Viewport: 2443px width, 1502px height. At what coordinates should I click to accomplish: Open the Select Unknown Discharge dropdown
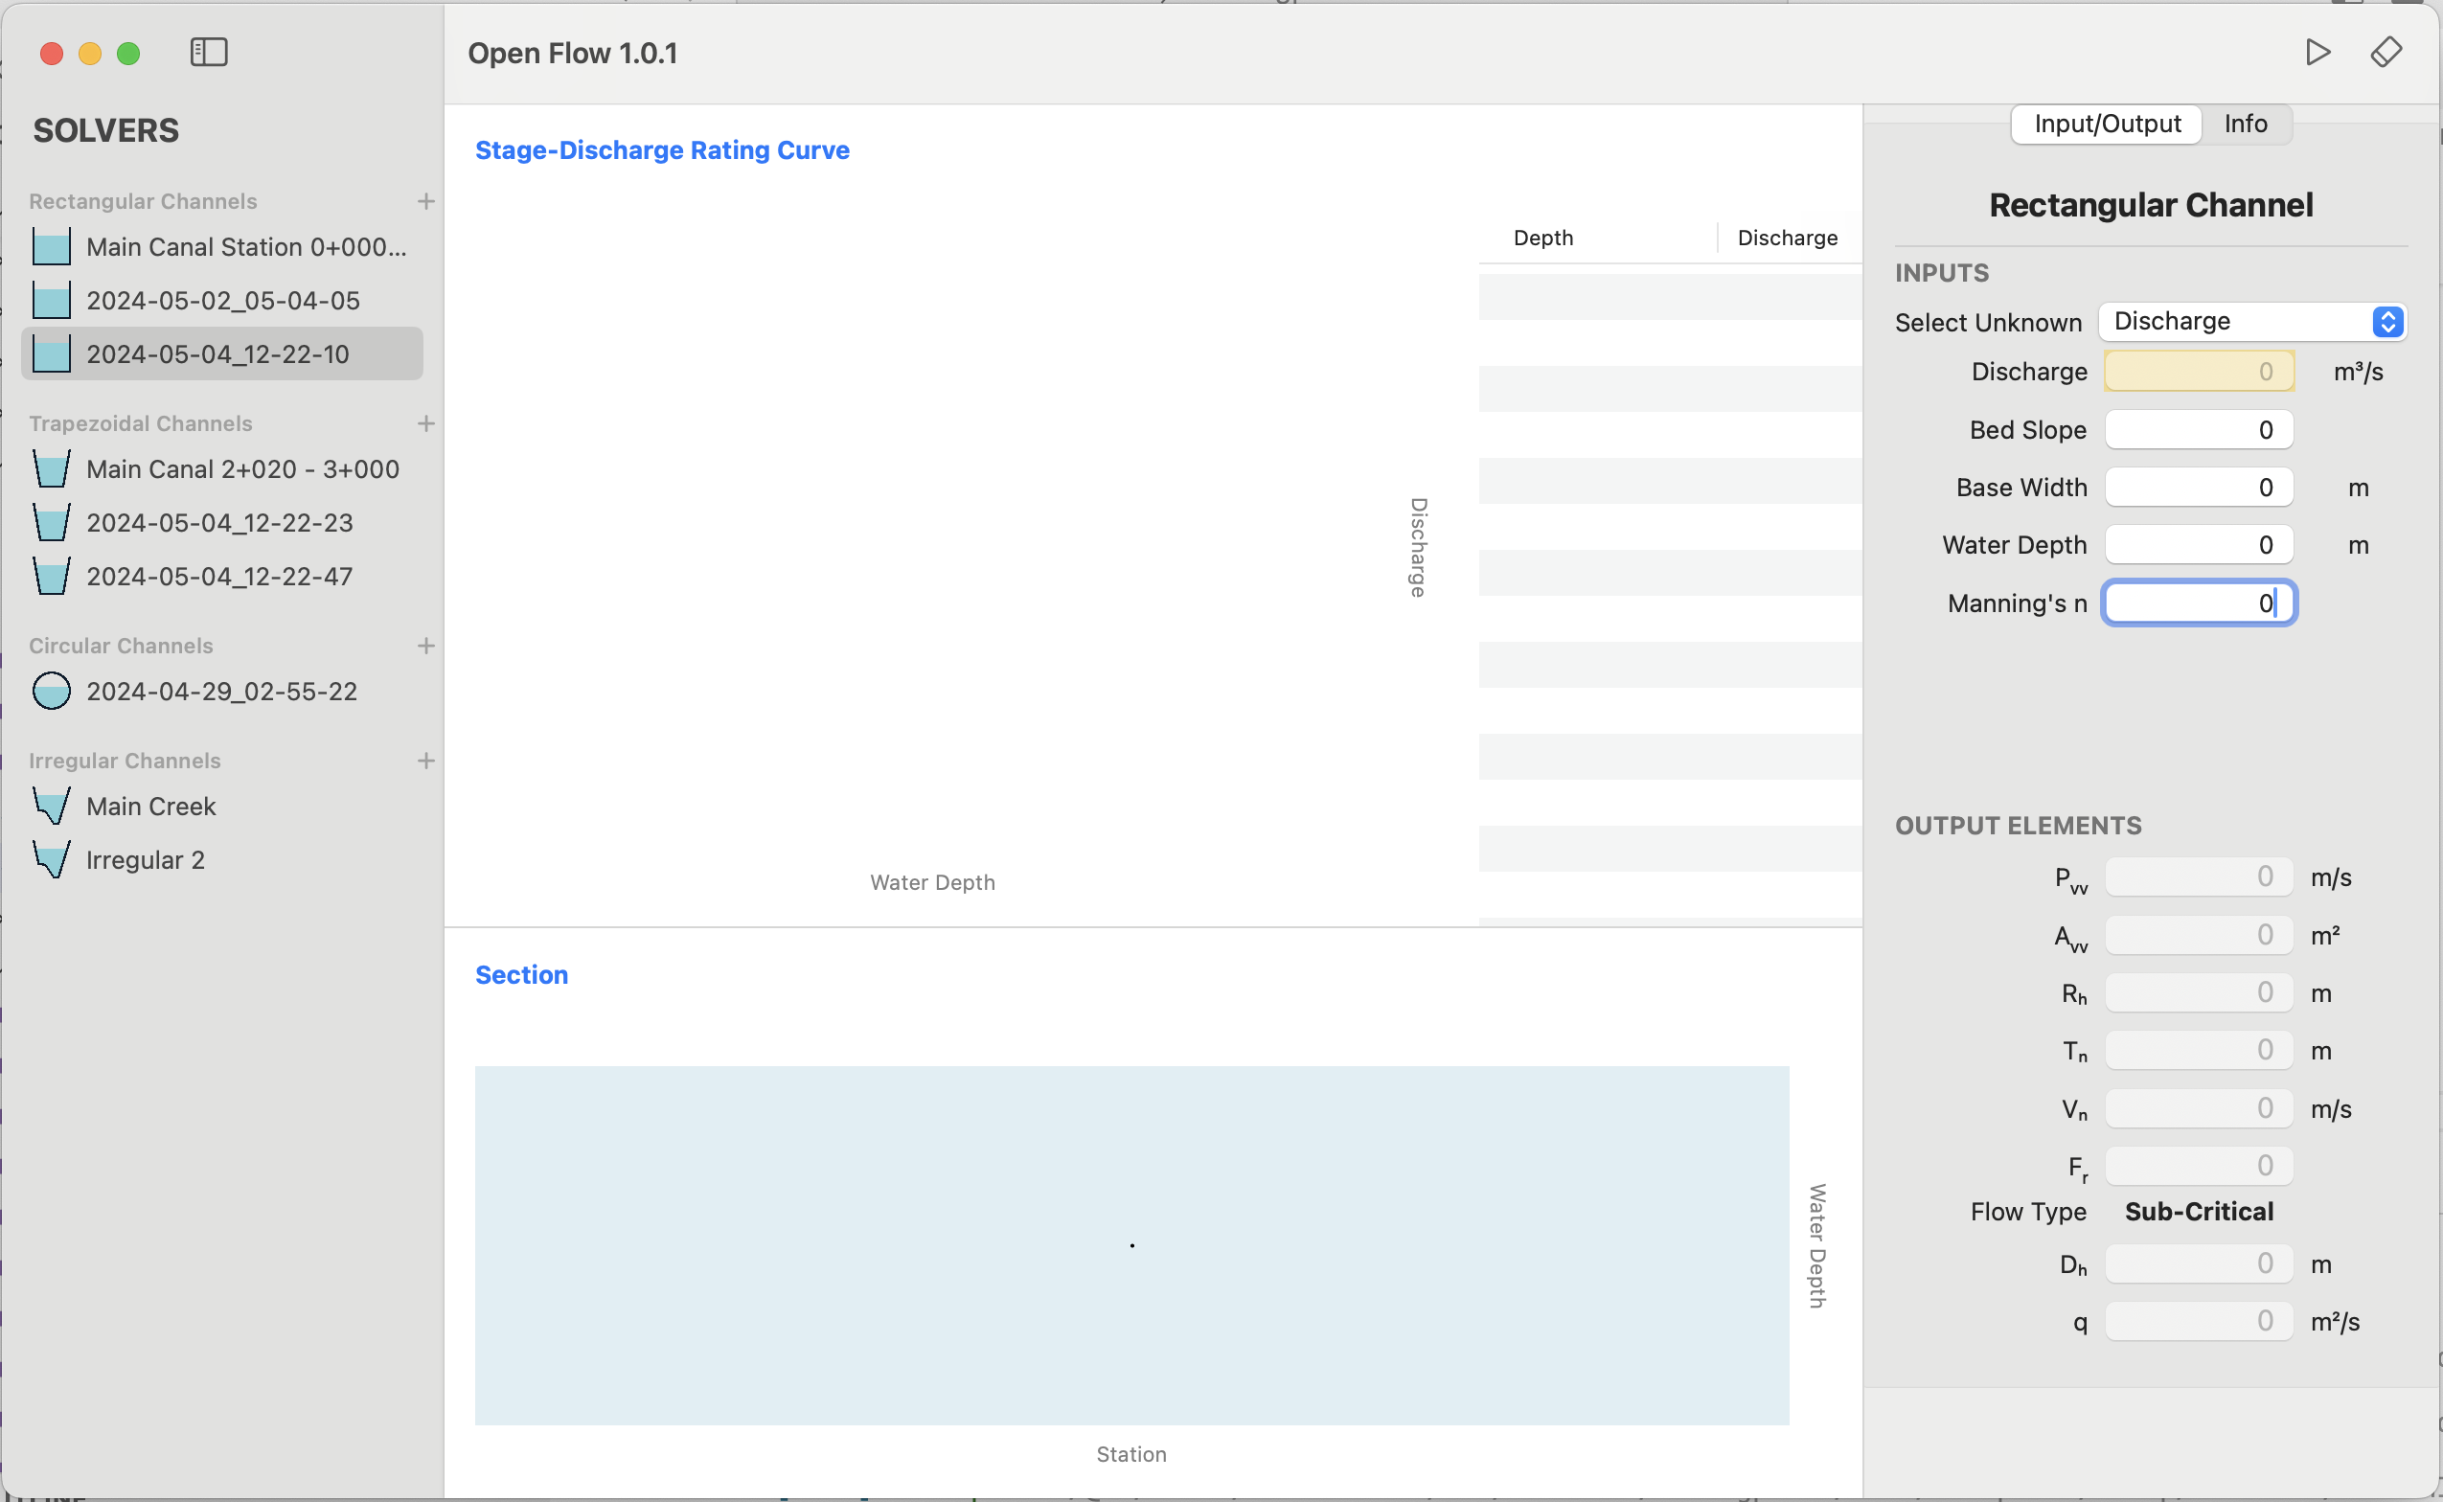tap(2252, 322)
